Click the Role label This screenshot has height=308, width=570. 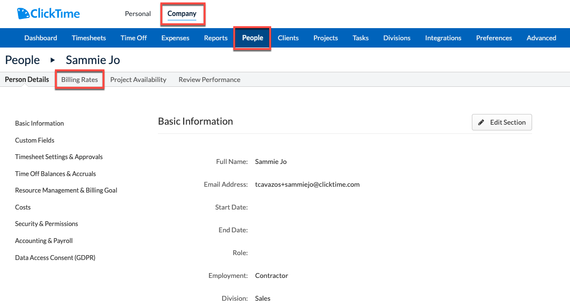coord(240,253)
